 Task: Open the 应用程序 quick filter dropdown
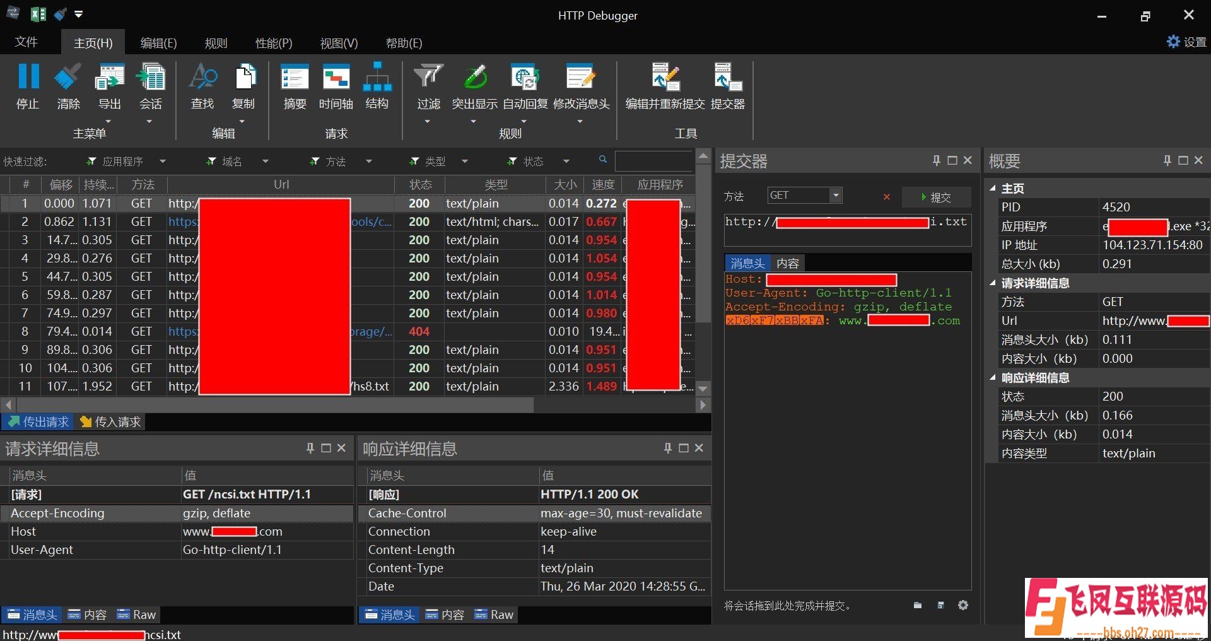(x=163, y=162)
